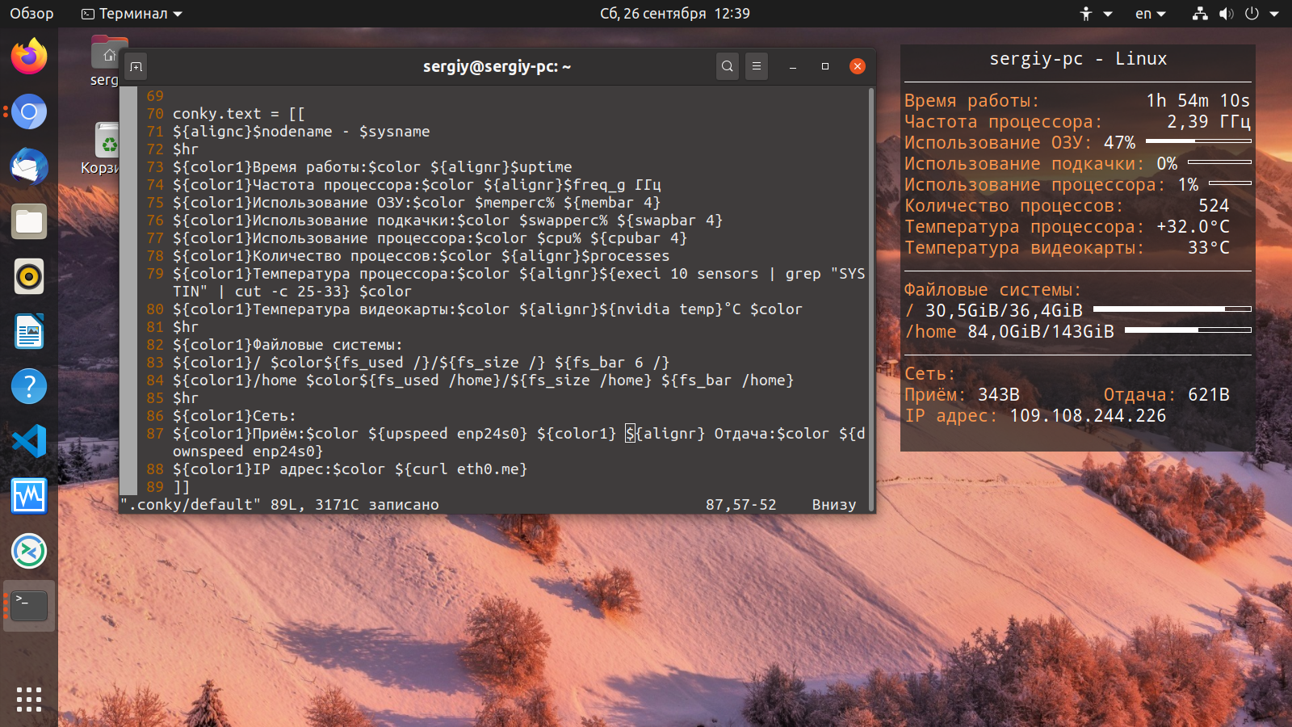Click the terminal vertical scrollbar

[871, 297]
